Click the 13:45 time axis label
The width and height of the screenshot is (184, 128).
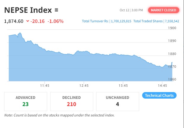(123, 86)
